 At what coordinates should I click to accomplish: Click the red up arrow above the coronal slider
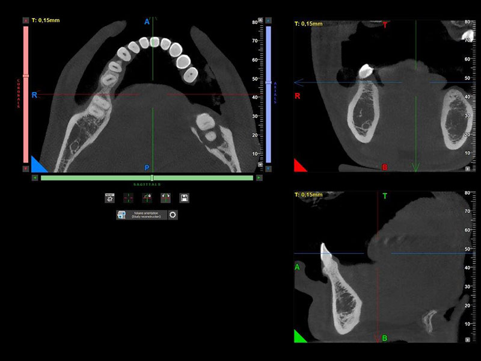pyautogui.click(x=26, y=20)
